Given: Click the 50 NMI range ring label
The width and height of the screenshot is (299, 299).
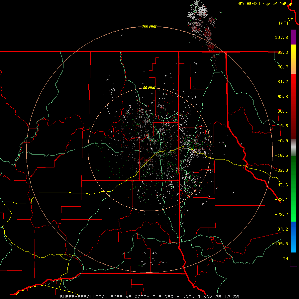Looking at the screenshot, I should point(149,88).
